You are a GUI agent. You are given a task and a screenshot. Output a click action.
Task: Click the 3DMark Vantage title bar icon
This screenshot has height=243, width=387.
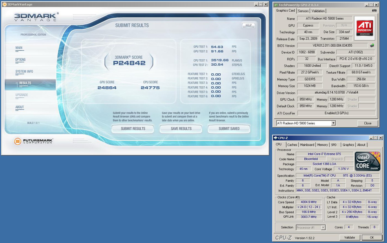(x=4, y=4)
